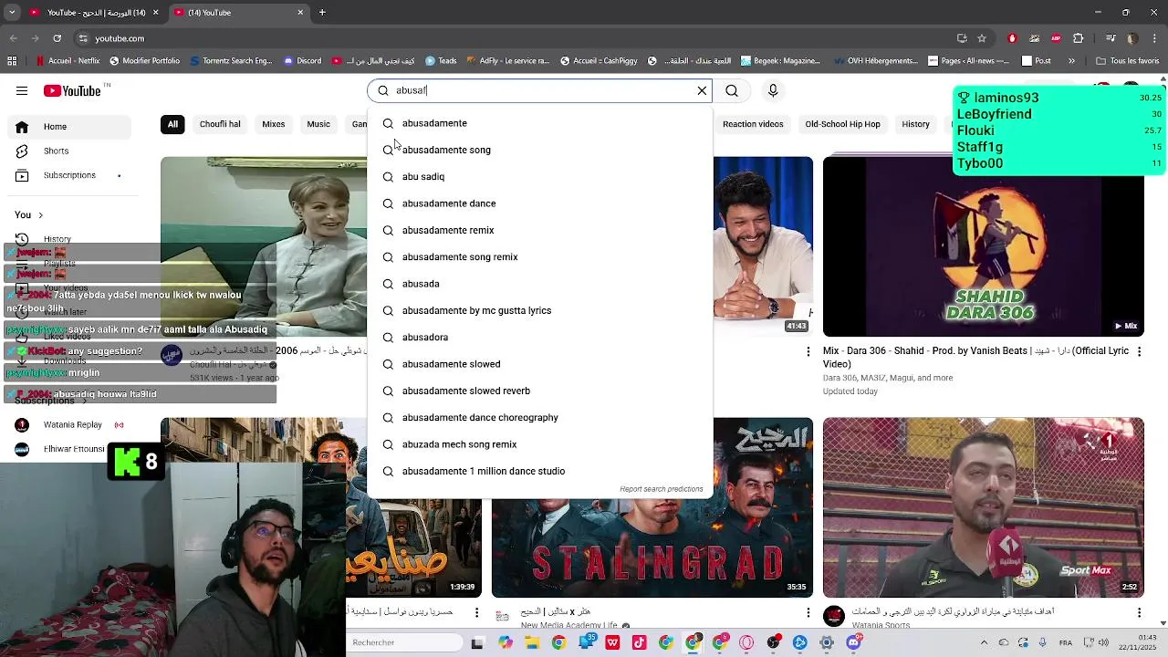The width and height of the screenshot is (1168, 657).
Task: Select the 'Choufli hal' filter chip
Action: click(x=220, y=124)
